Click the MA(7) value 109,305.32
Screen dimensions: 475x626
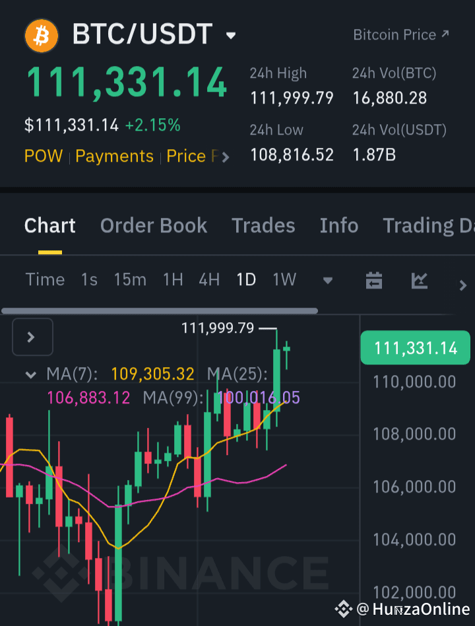153,374
